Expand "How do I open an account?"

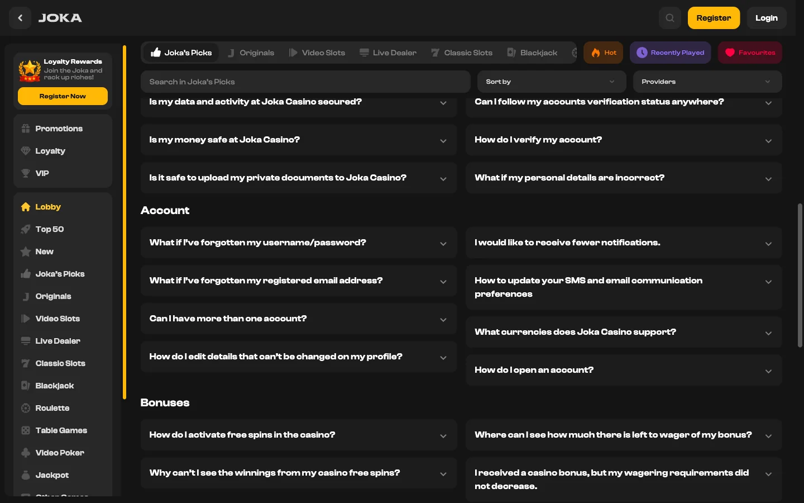[624, 370]
